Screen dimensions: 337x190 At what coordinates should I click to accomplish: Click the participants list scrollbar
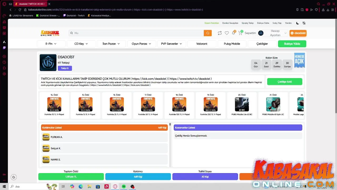tap(170, 124)
